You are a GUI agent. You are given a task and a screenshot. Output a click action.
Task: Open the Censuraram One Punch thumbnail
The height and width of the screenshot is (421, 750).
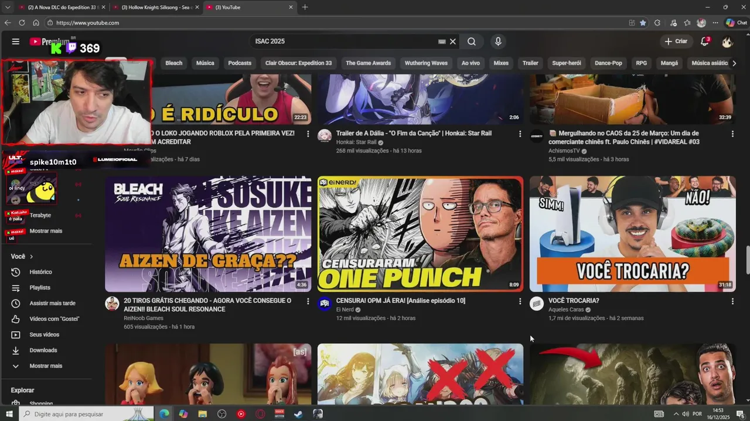pyautogui.click(x=420, y=234)
